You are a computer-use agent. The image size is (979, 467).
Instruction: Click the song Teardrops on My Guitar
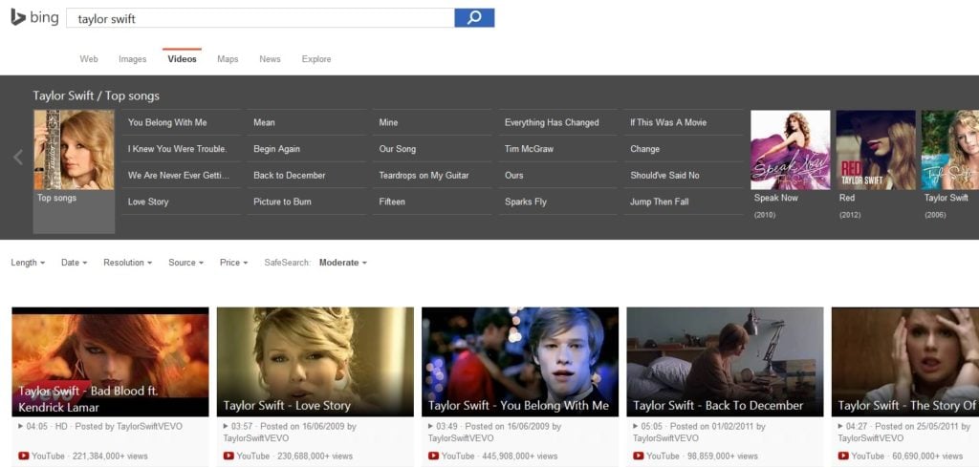tap(424, 175)
